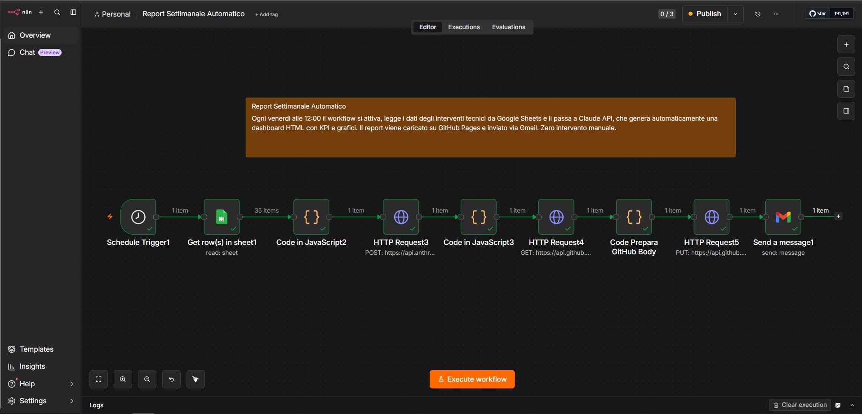Expand the Help submenu

tap(71, 384)
